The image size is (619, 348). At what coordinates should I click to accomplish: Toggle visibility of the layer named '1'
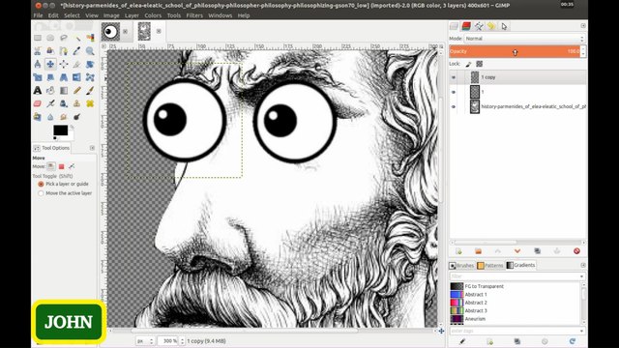coord(454,92)
